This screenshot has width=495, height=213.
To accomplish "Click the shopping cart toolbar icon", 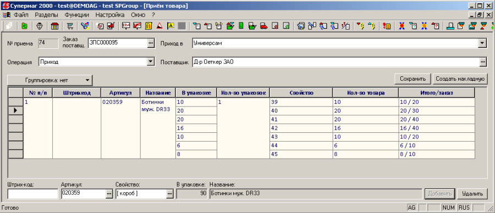I will tap(70, 26).
